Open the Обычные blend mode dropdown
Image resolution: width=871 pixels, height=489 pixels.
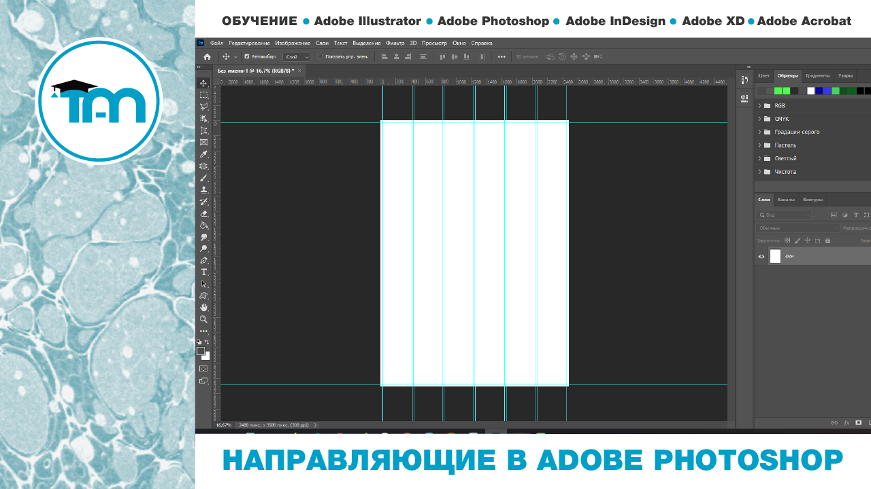[798, 228]
